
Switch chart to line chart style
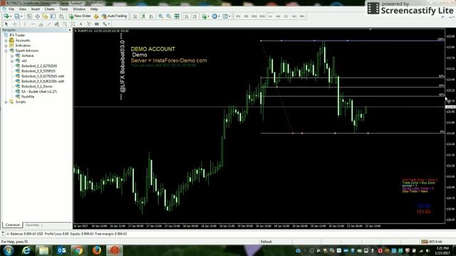[x=152, y=16]
